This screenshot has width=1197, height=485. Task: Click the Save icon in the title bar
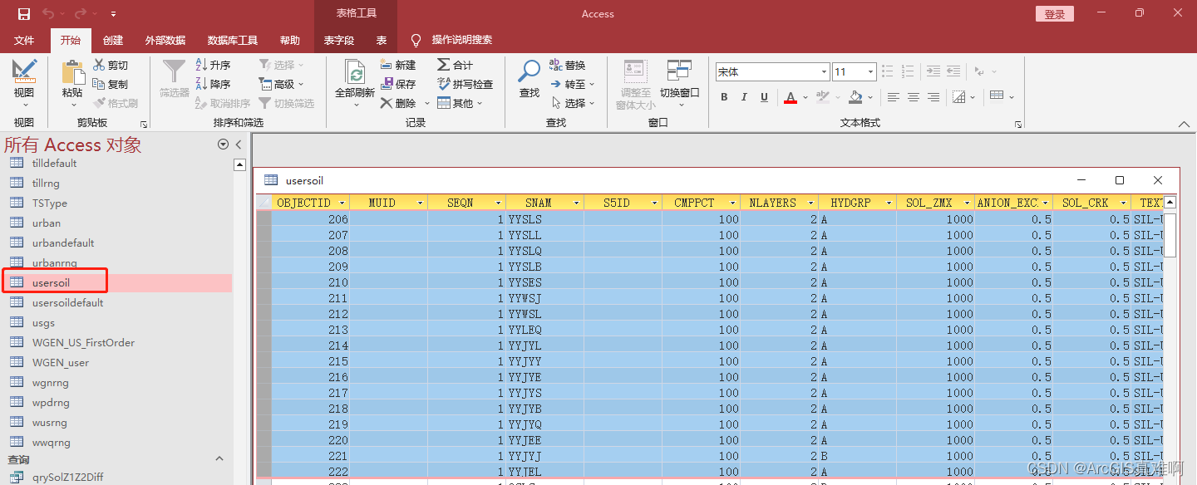point(24,14)
